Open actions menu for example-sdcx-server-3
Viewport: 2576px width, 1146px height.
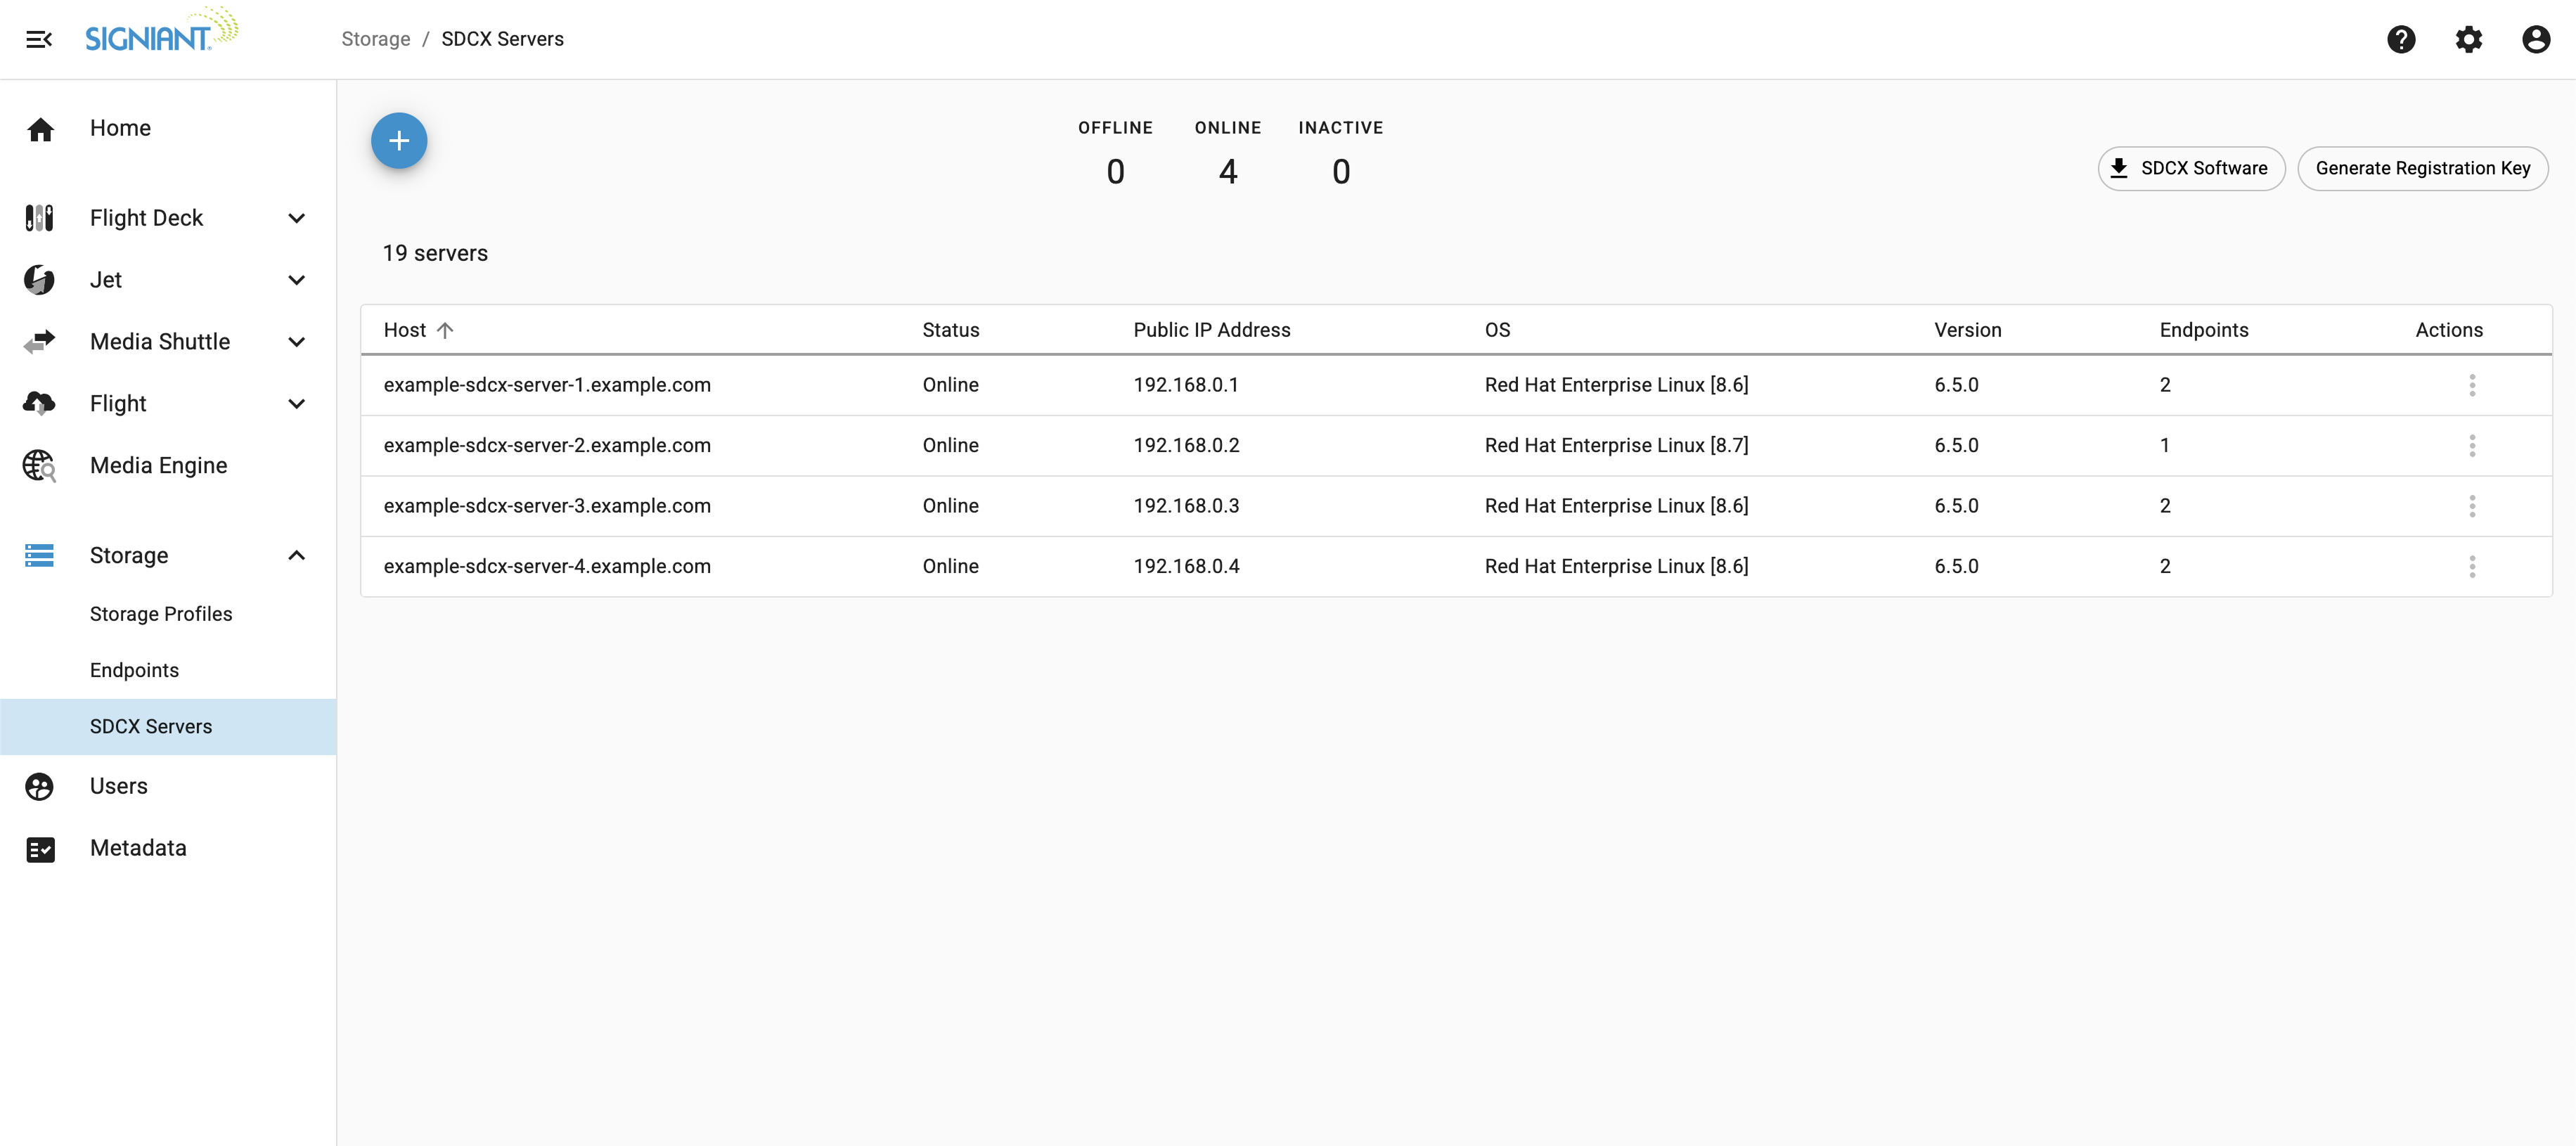[x=2472, y=506]
